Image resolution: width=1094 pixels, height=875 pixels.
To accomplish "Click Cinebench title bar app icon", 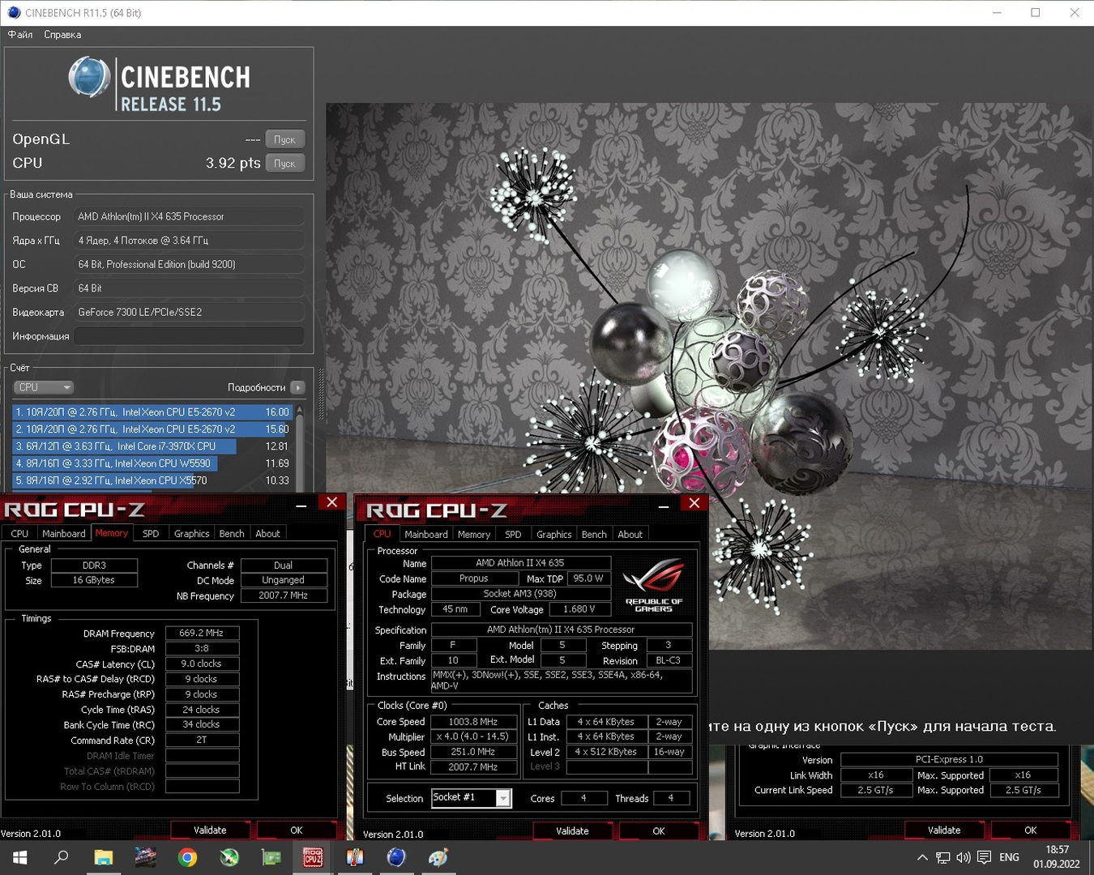I will pyautogui.click(x=14, y=13).
